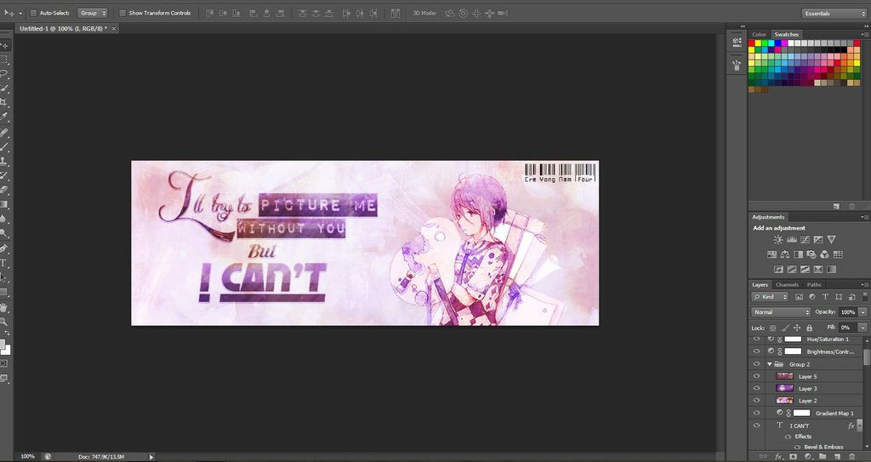The height and width of the screenshot is (462, 871).
Task: Click Add layer style fx button
Action: point(779,456)
